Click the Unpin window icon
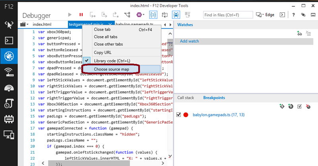This screenshot has height=166, width=318. [303, 15]
